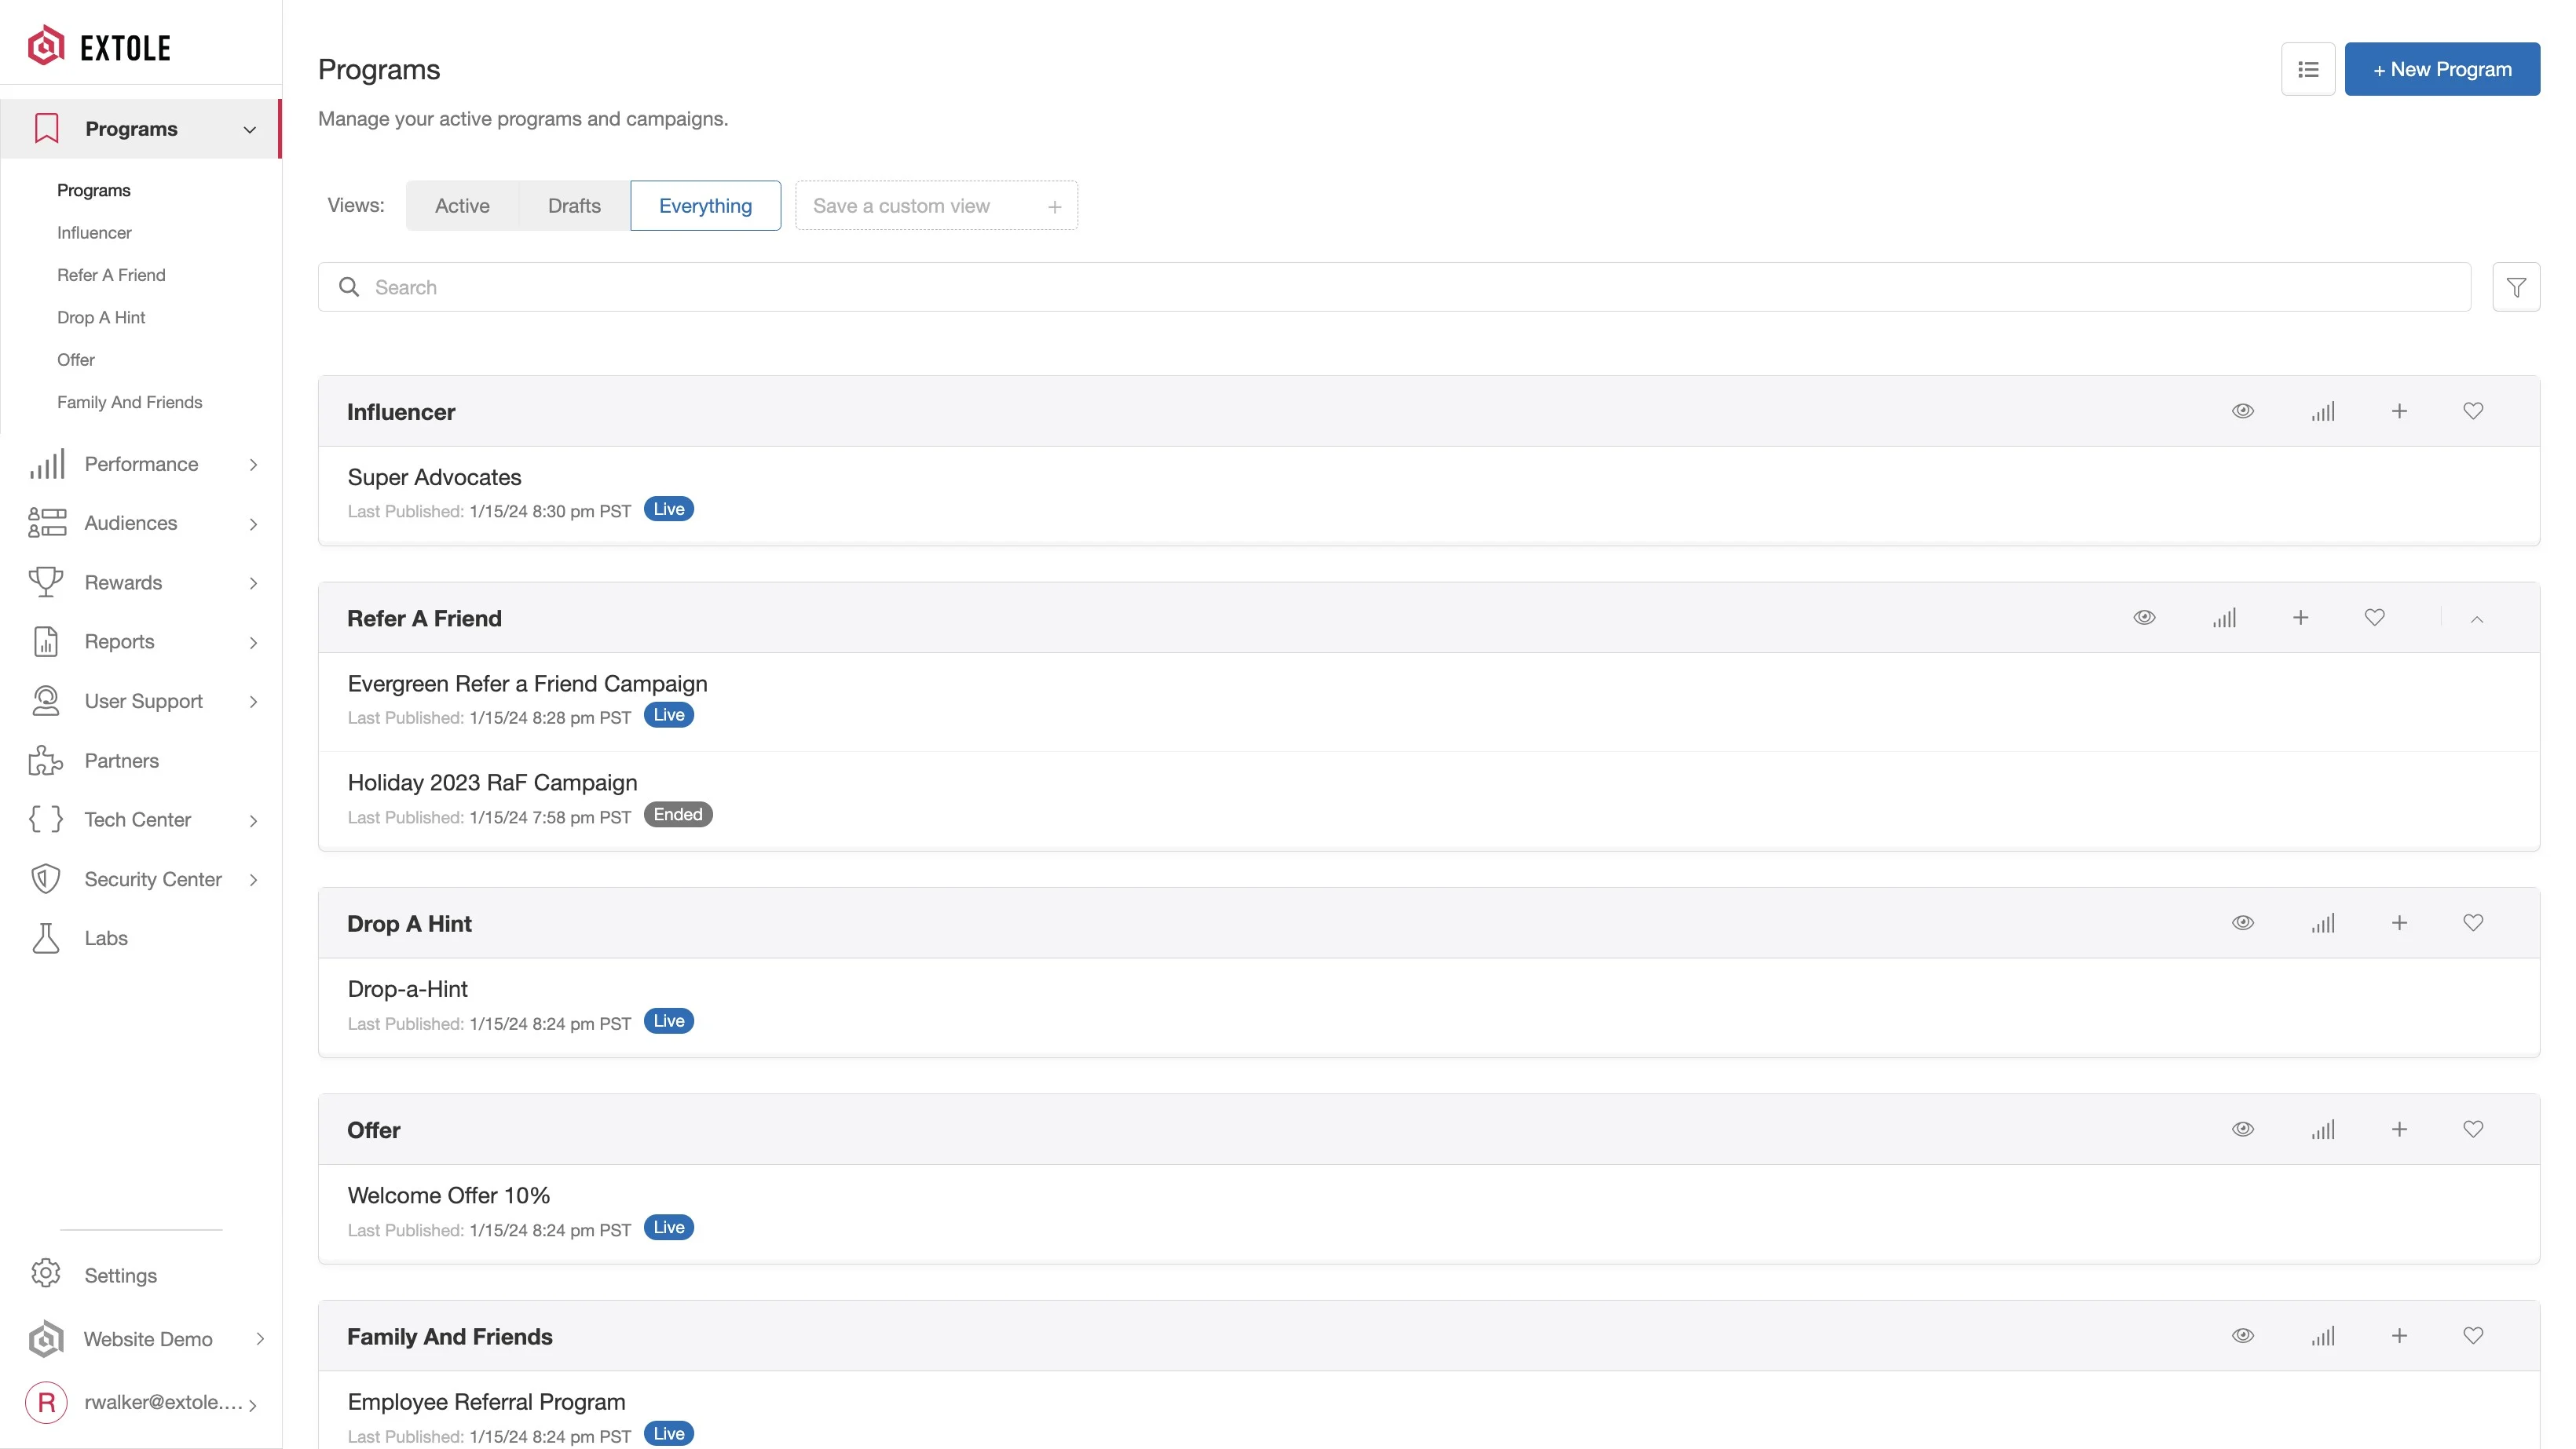Favorite the Refer A Friend program
Viewport: 2576px width, 1449px height.
2374,618
